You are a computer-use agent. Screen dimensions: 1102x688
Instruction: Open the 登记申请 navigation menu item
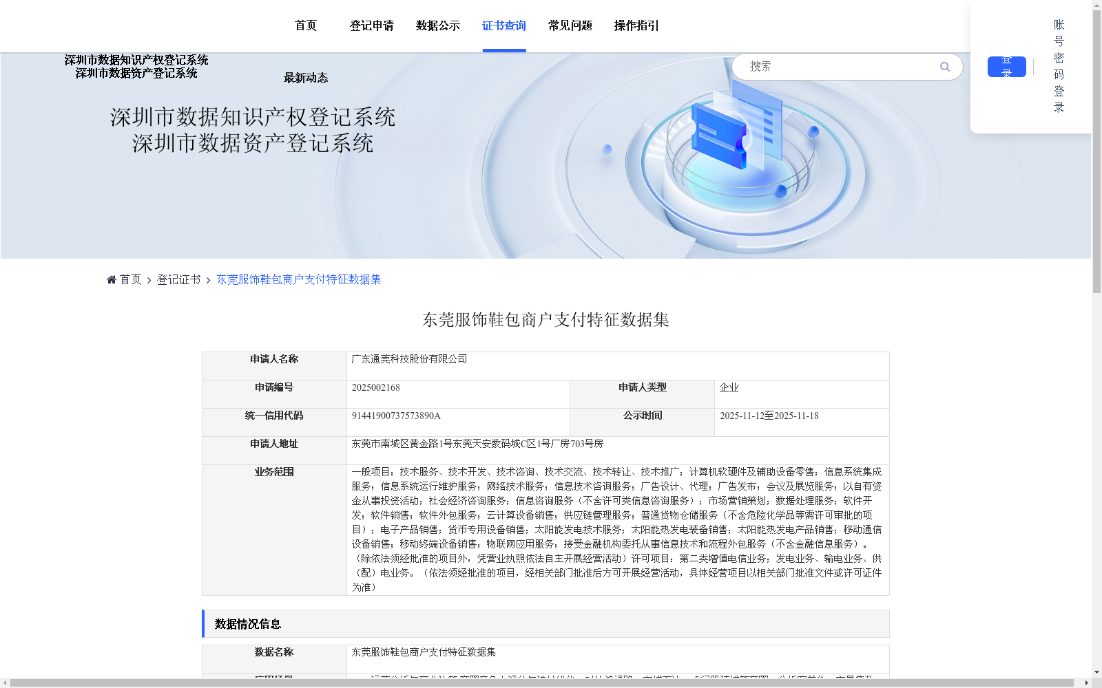pos(371,25)
